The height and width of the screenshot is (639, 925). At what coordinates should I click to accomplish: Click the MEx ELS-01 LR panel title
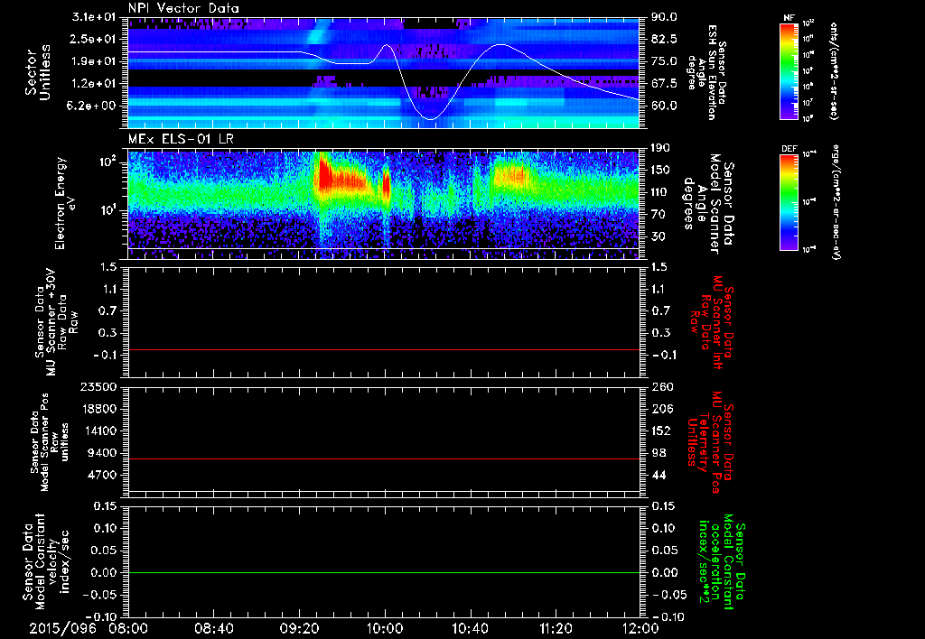click(x=180, y=141)
